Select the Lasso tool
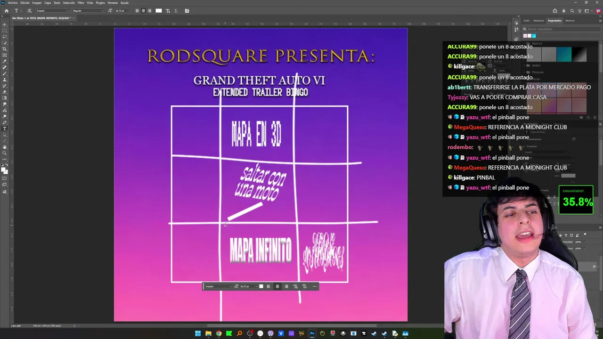603x339 pixels. pos(5,37)
